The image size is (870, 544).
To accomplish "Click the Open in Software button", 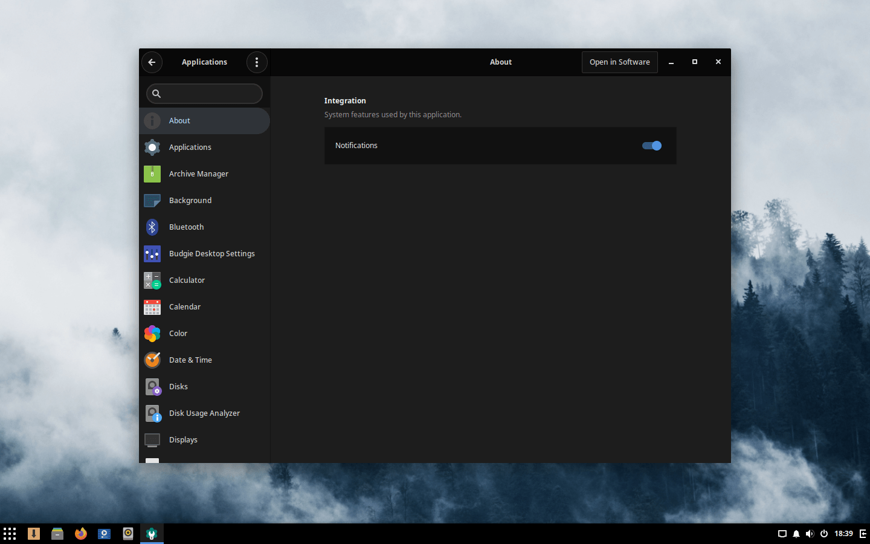I will 619,62.
